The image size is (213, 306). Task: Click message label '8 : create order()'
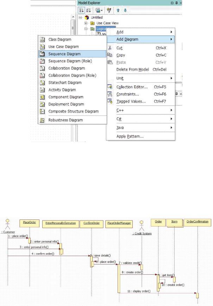click(x=132, y=272)
